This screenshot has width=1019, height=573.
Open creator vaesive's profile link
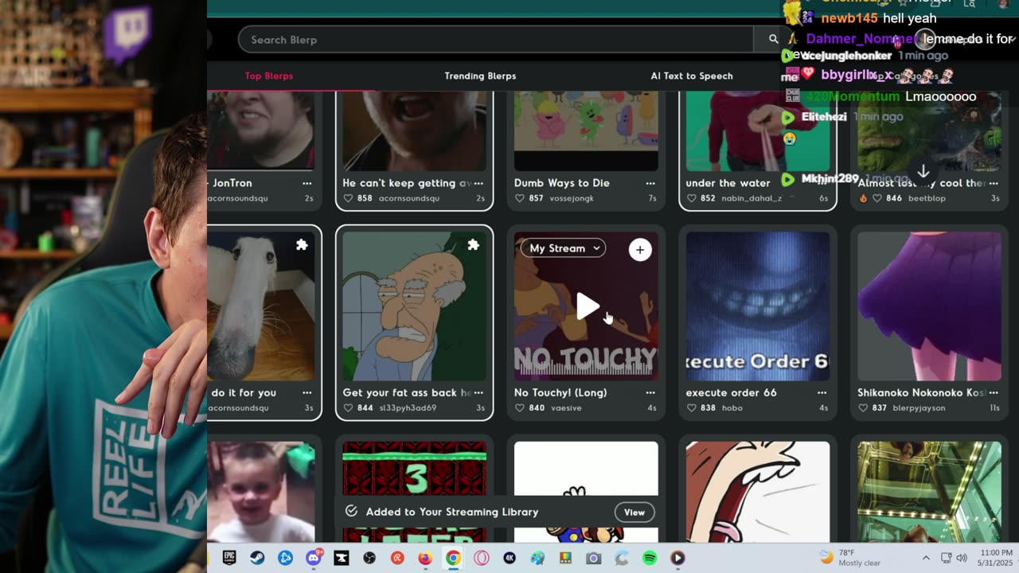coord(566,407)
